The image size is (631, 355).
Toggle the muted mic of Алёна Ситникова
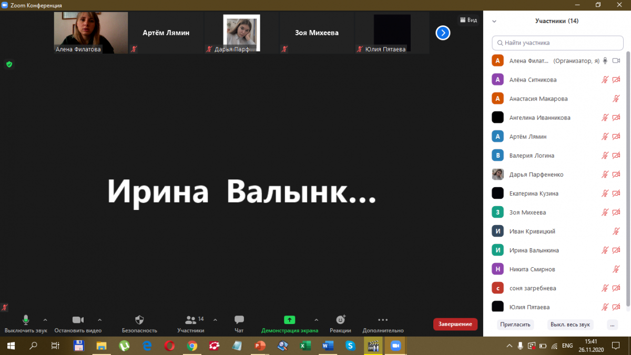pos(605,80)
